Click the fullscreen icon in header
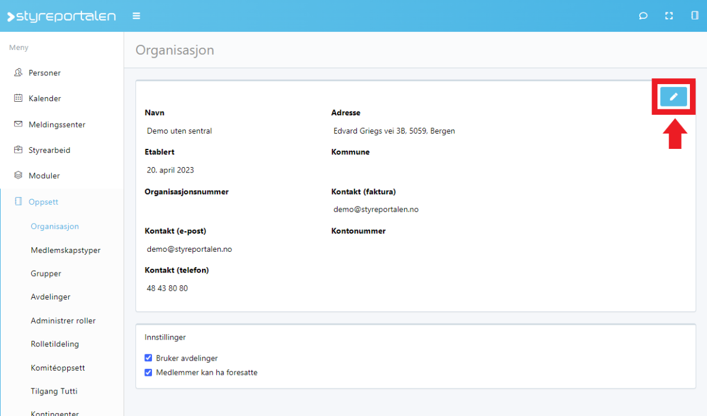The height and width of the screenshot is (416, 707). click(x=669, y=16)
